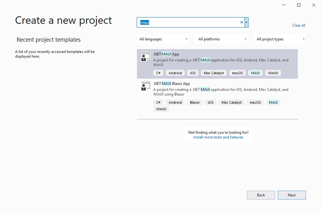Click the Blazor tag
Image resolution: width=321 pixels, height=213 pixels.
point(194,102)
